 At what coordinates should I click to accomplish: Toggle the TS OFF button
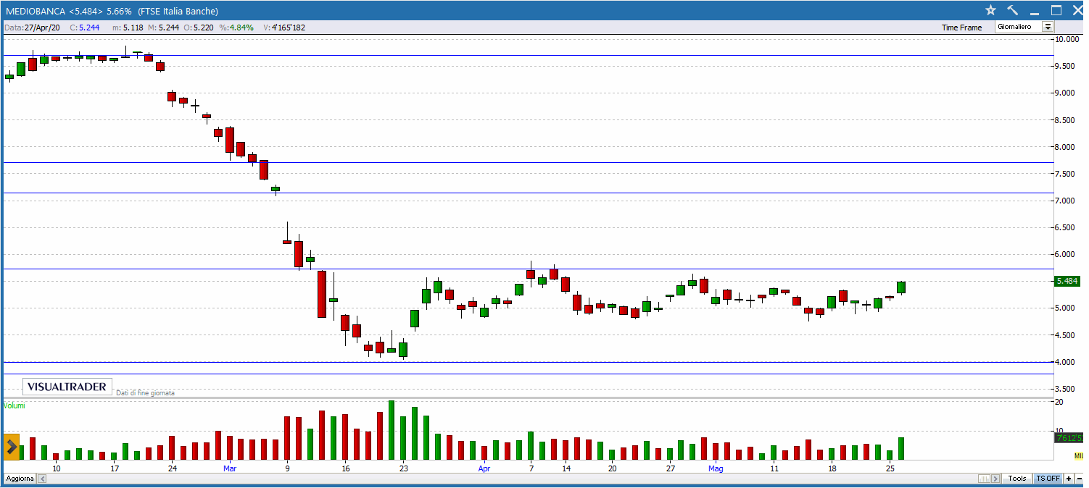click(x=1048, y=479)
